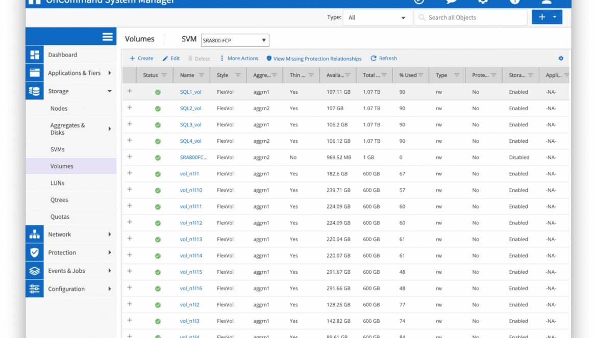Viewport: 597px width, 338px height.
Task: Open the Type filter dropdown
Action: click(377, 17)
